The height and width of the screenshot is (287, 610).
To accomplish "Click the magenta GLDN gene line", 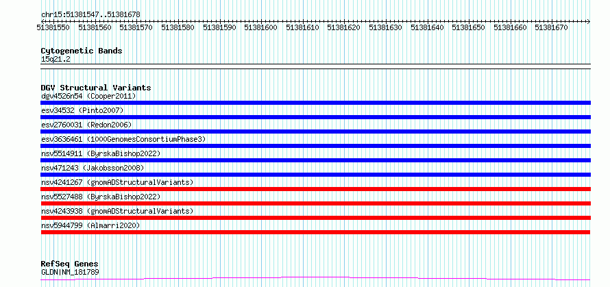I will coord(315,278).
